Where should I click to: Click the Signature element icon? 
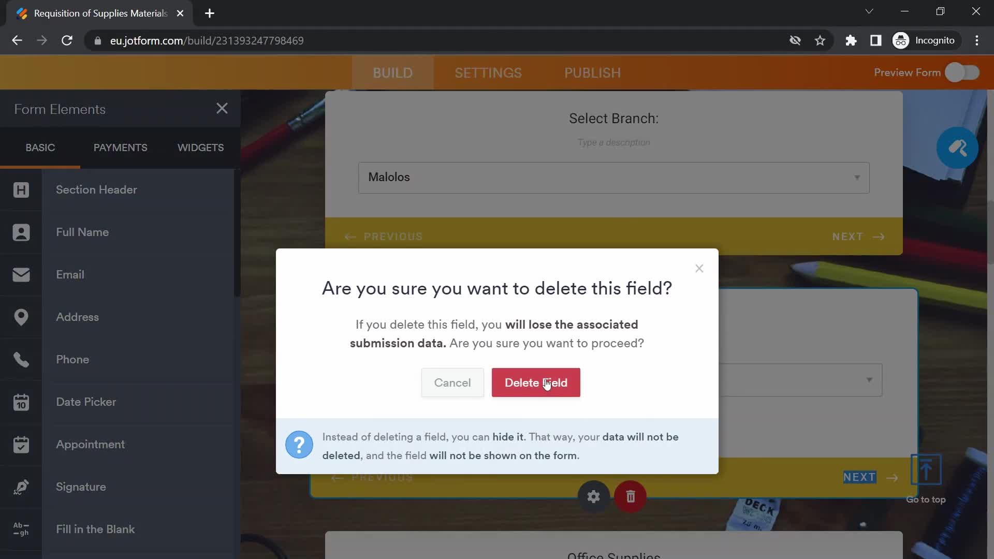pos(21,486)
